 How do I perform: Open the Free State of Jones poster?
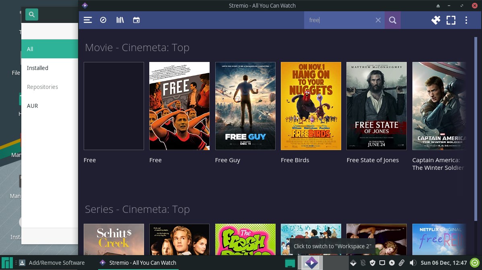377,106
